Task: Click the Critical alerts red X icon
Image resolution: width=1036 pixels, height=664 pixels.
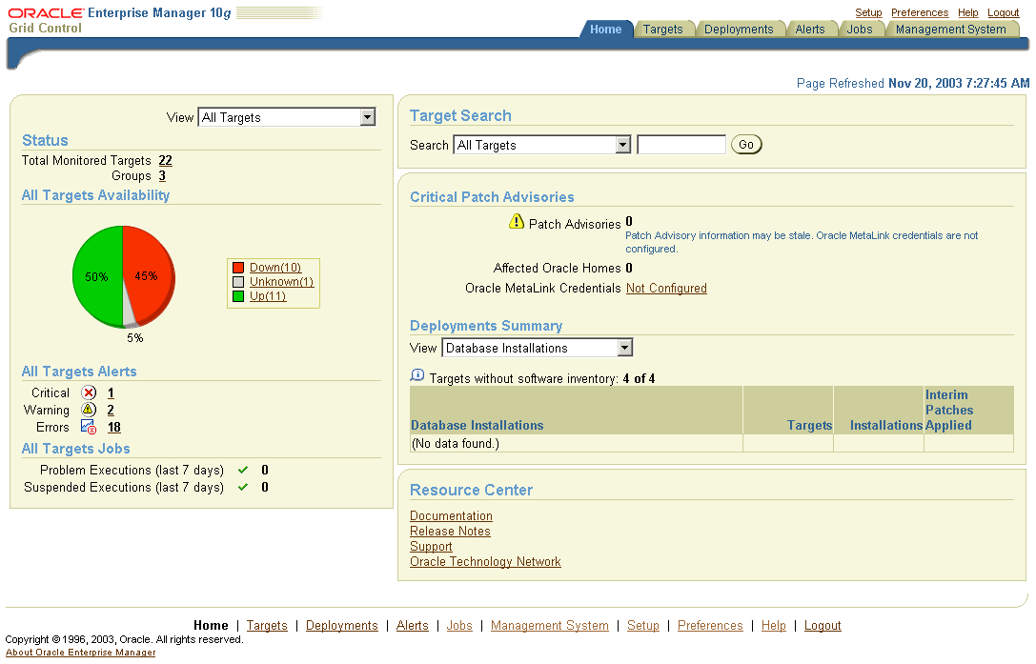Action: click(89, 392)
